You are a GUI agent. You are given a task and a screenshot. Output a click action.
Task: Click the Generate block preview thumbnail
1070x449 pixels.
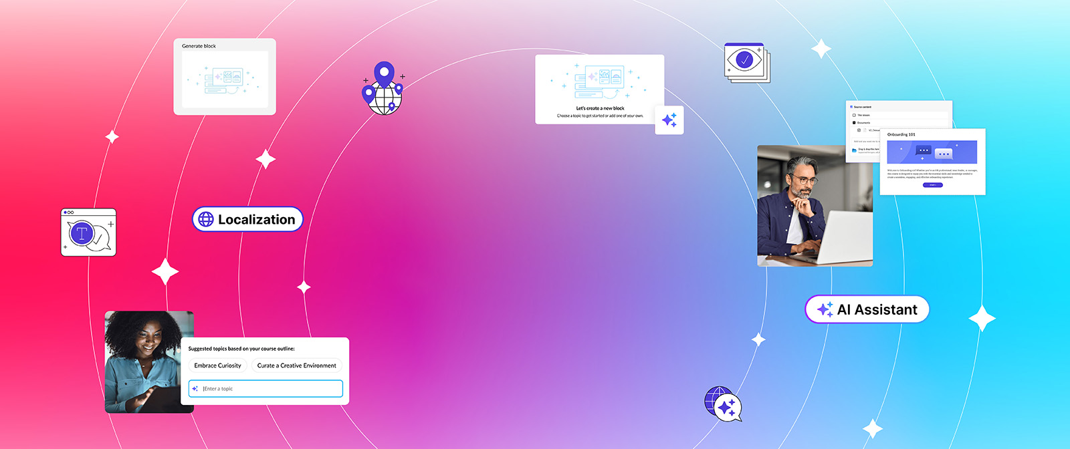[225, 80]
